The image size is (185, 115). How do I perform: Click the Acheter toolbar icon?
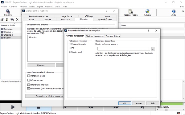(147, 13)
